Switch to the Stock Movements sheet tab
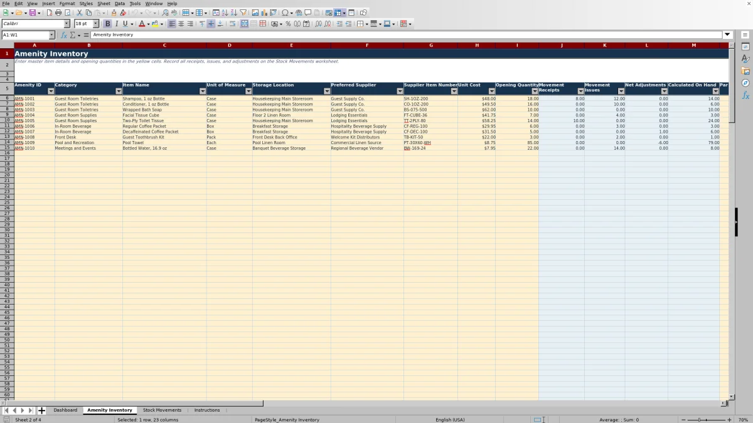The height and width of the screenshot is (423, 753). 162,410
